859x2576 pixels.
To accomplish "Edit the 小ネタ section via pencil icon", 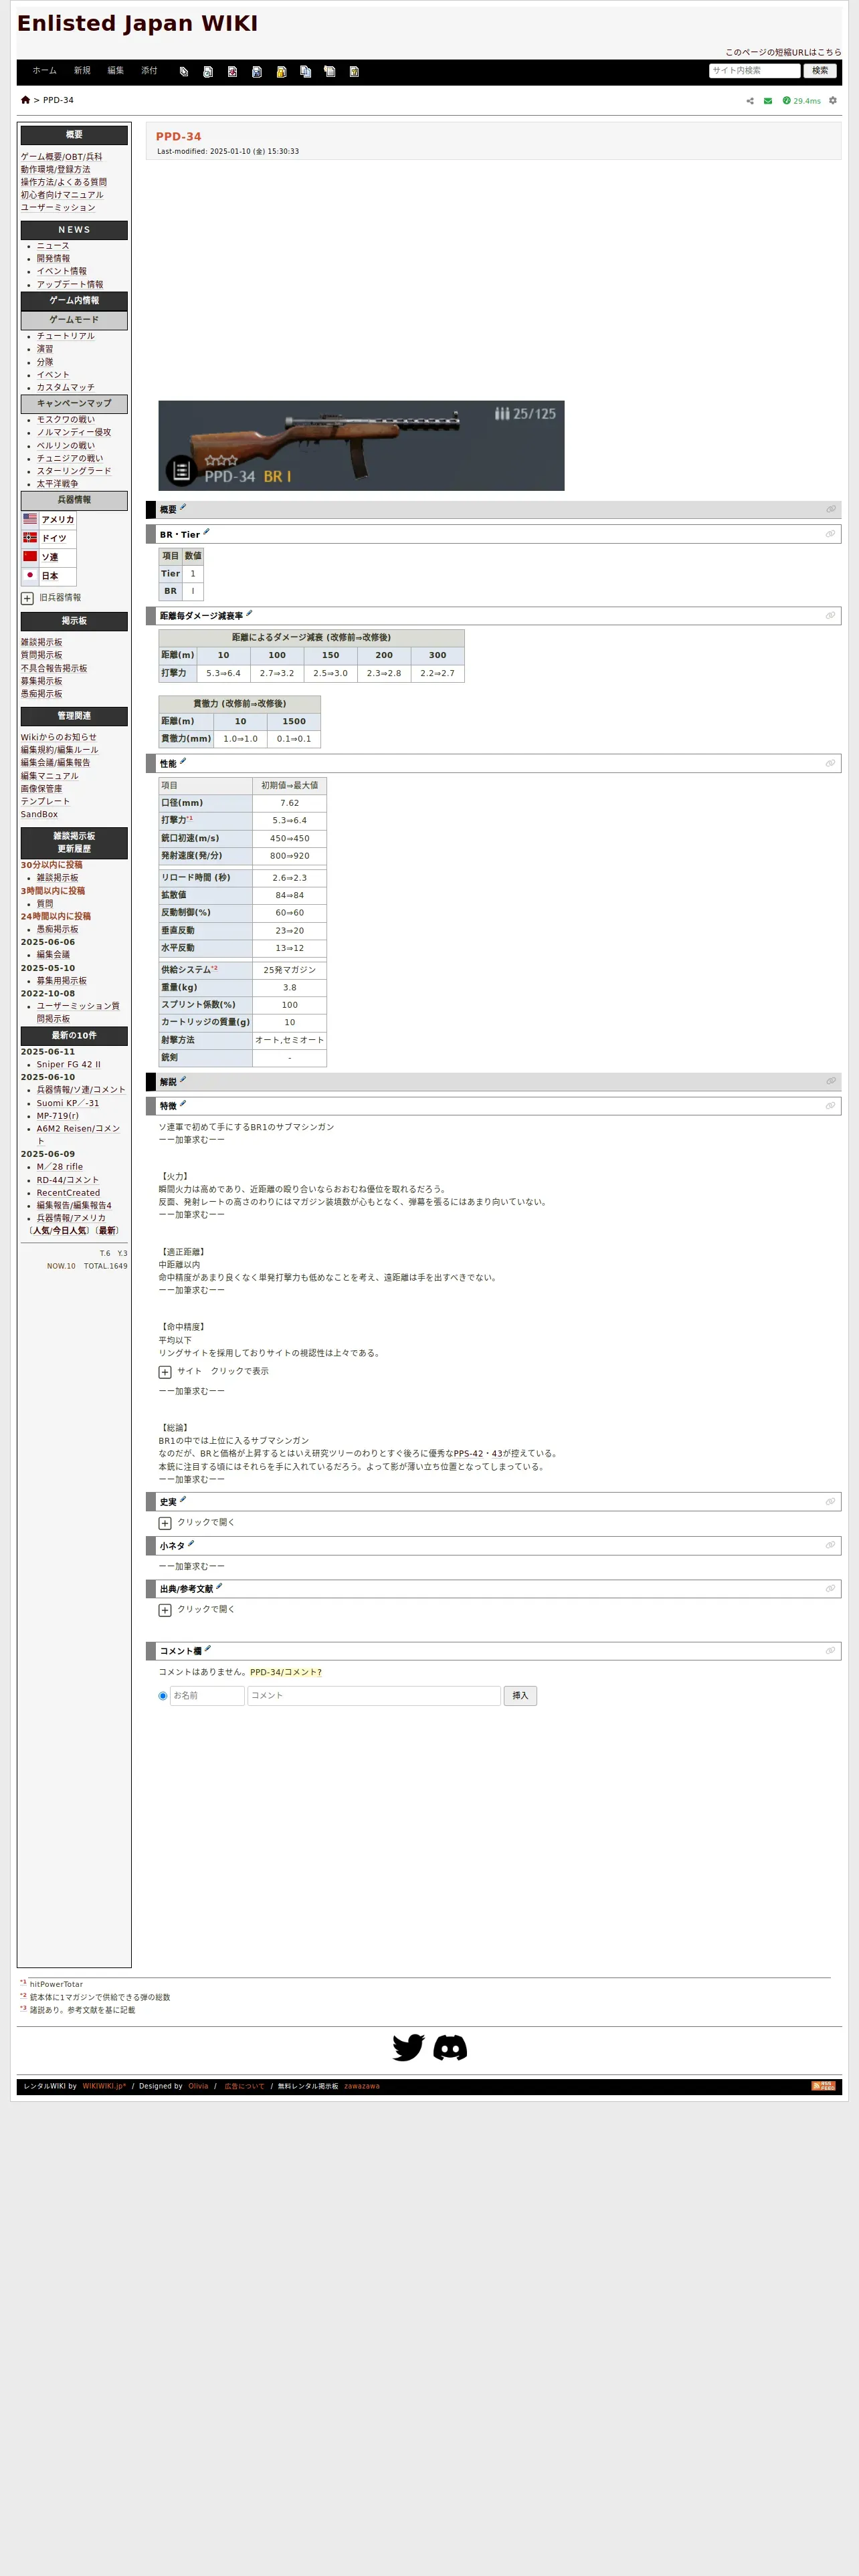I will 191,1543.
